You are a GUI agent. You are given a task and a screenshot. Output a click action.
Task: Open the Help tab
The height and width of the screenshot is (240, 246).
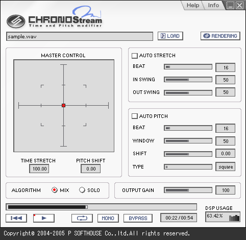click(x=193, y=5)
